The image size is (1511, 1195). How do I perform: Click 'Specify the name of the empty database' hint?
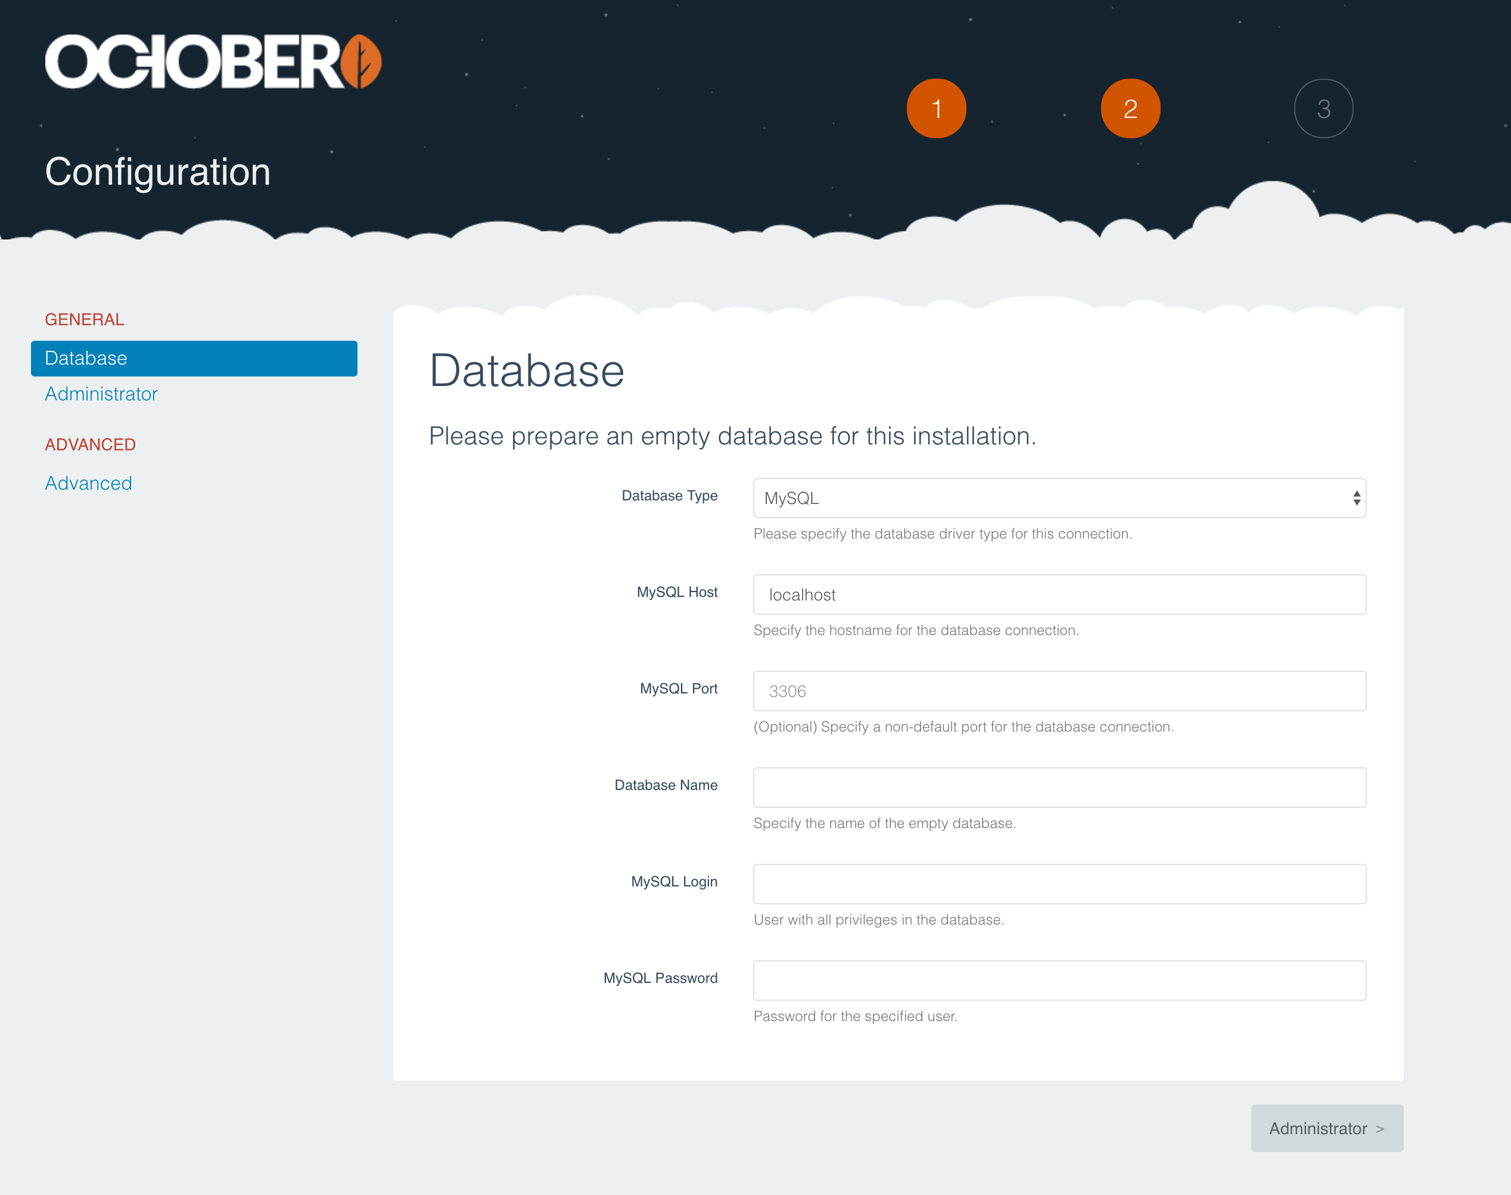pos(885,823)
